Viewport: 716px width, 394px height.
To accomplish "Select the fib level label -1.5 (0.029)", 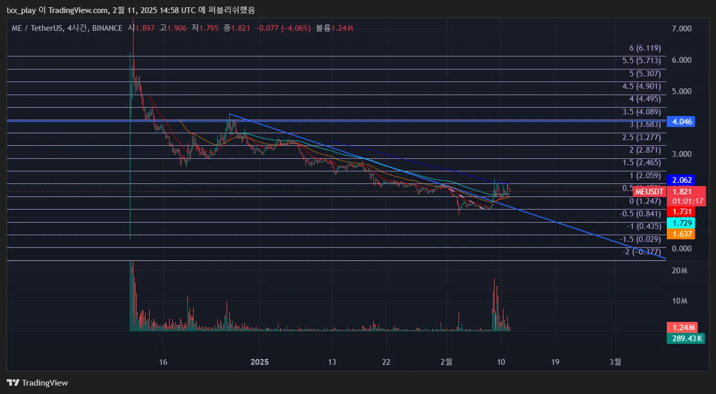I will tap(640, 239).
